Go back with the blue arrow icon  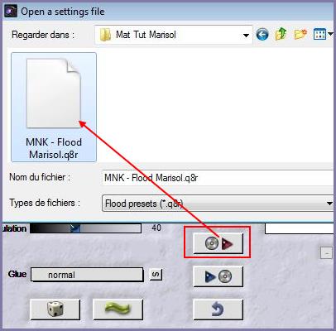pos(262,35)
